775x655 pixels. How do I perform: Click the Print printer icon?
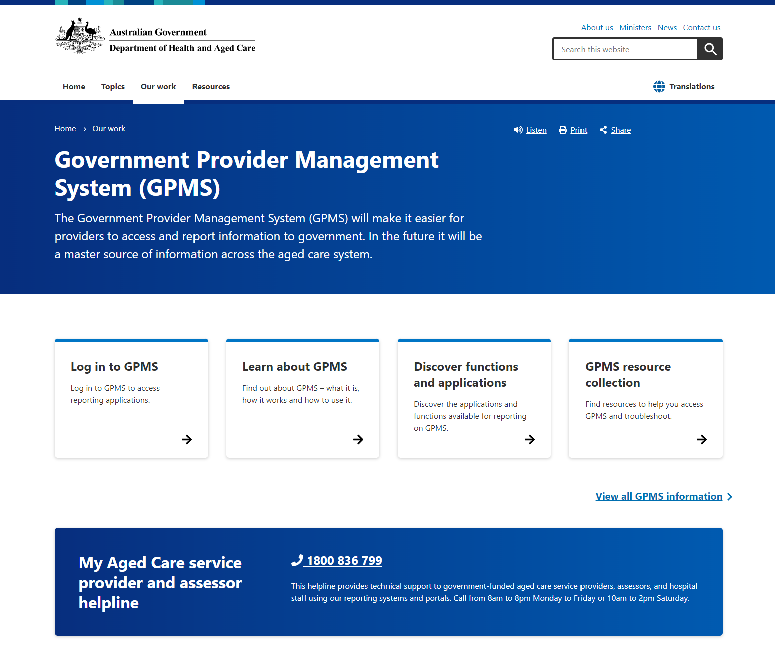pos(563,130)
